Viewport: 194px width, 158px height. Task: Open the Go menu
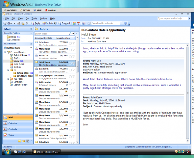[27, 18]
